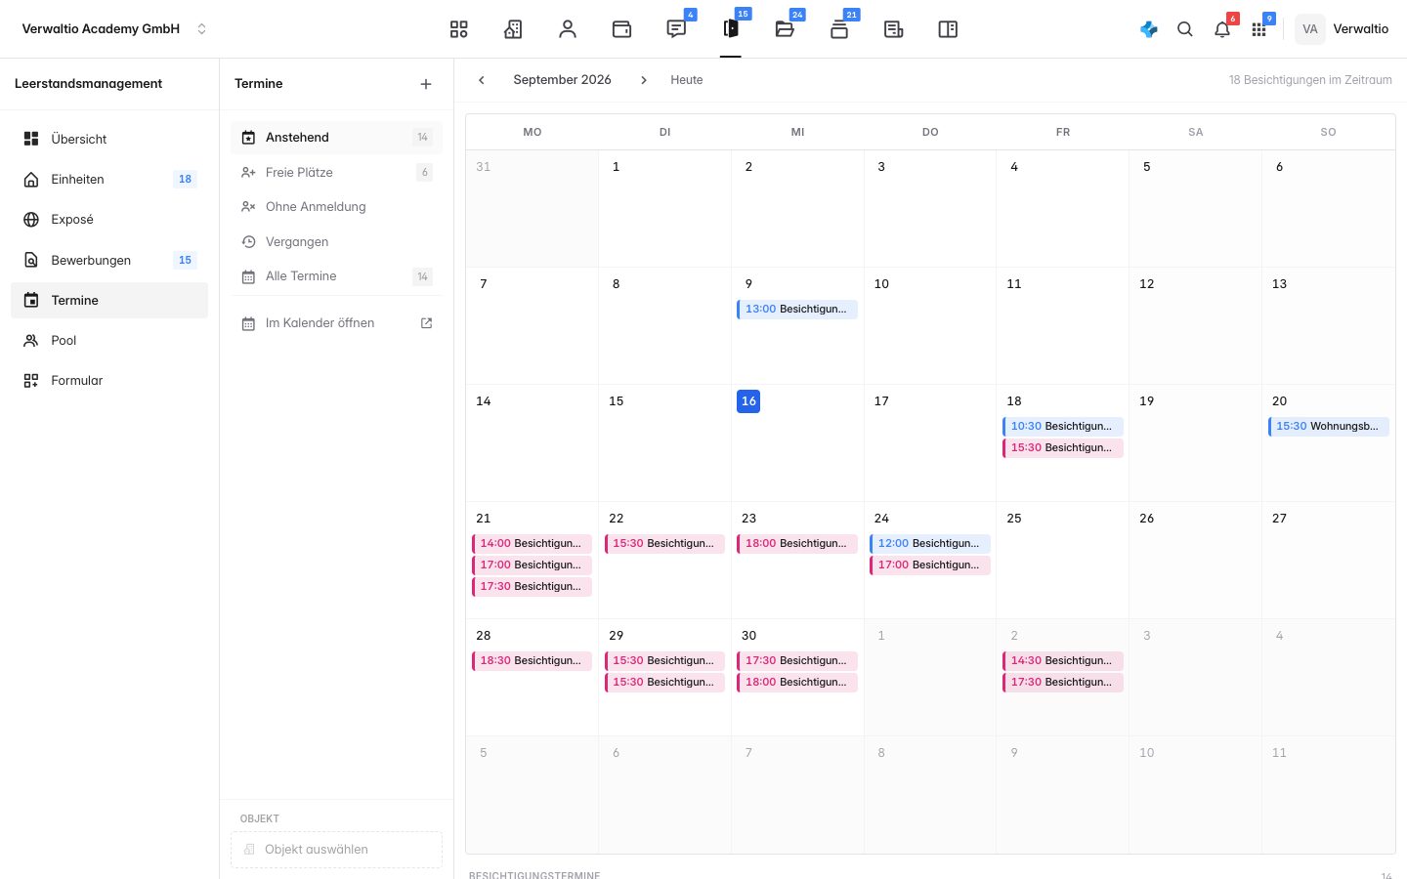Click the September 2026 month label
Image resolution: width=1407 pixels, height=879 pixels.
click(562, 80)
